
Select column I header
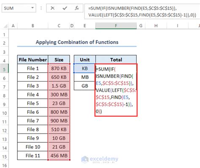(x=178, y=26)
